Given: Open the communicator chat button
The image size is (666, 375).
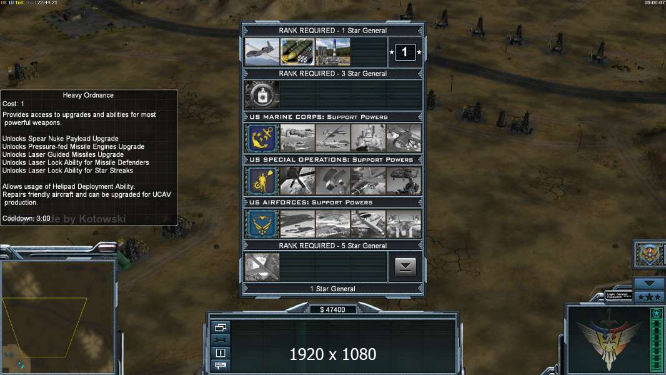Looking at the screenshot, I should [221, 365].
